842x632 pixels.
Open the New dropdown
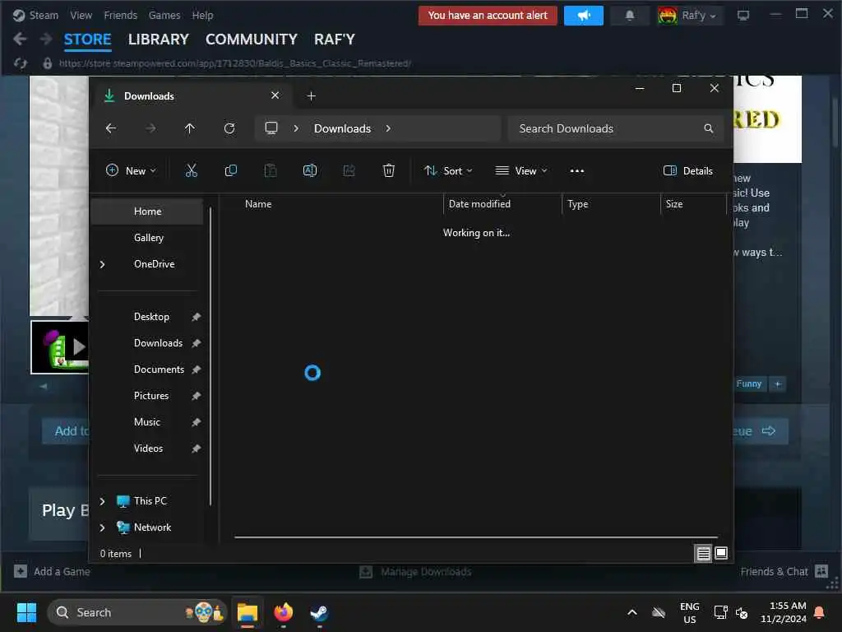(131, 171)
